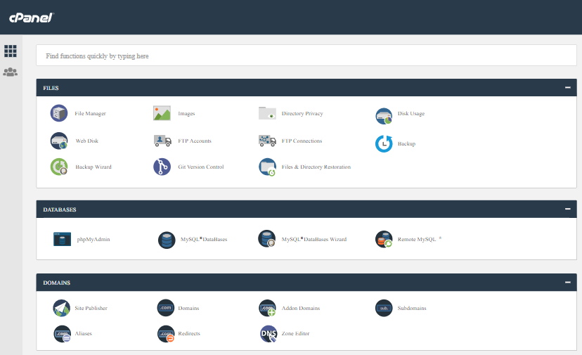Focus the Find functions search field

coord(306,56)
